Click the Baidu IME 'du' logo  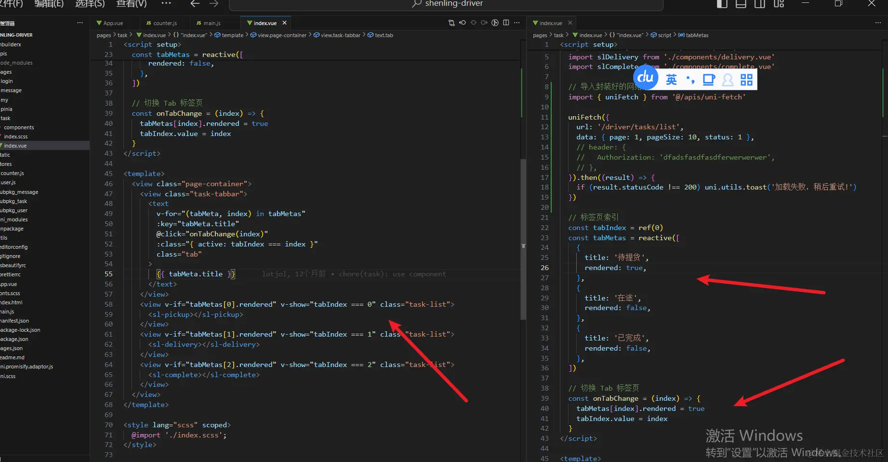[x=646, y=77]
